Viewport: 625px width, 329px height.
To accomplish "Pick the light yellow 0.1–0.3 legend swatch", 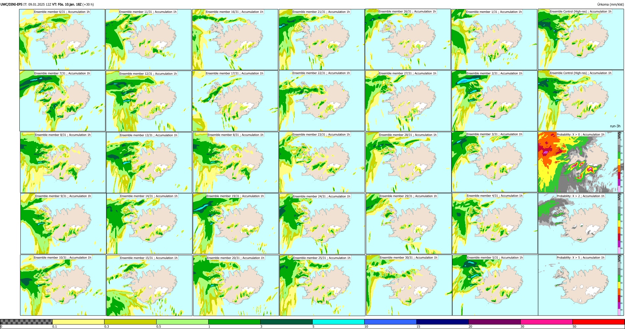I will click(x=78, y=322).
